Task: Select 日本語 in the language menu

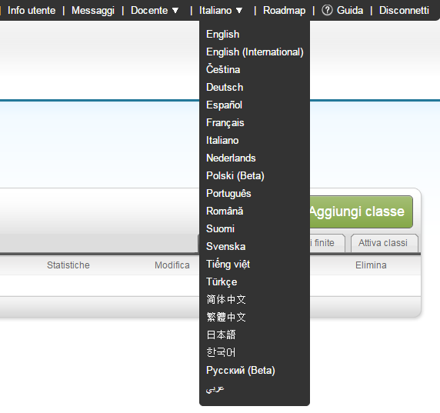Action: click(221, 335)
